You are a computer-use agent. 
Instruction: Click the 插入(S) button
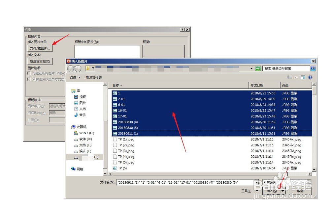point(272,191)
